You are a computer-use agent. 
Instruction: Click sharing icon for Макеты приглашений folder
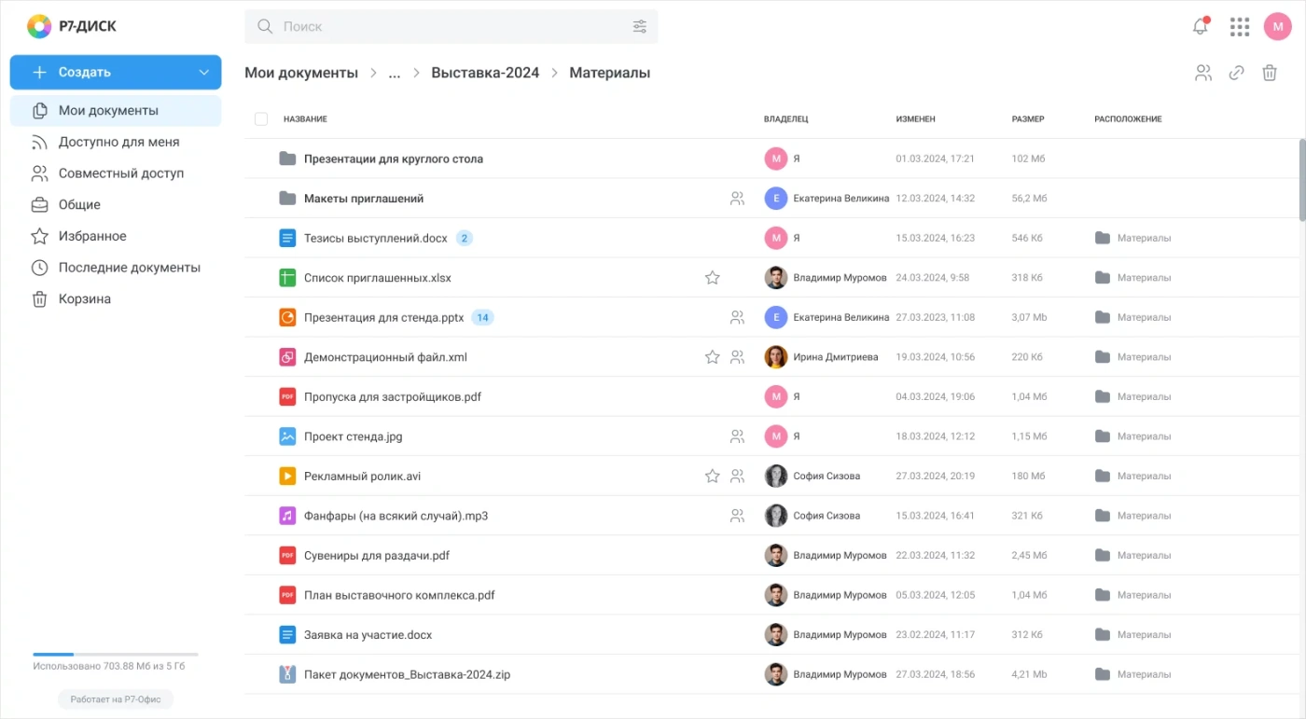click(737, 199)
